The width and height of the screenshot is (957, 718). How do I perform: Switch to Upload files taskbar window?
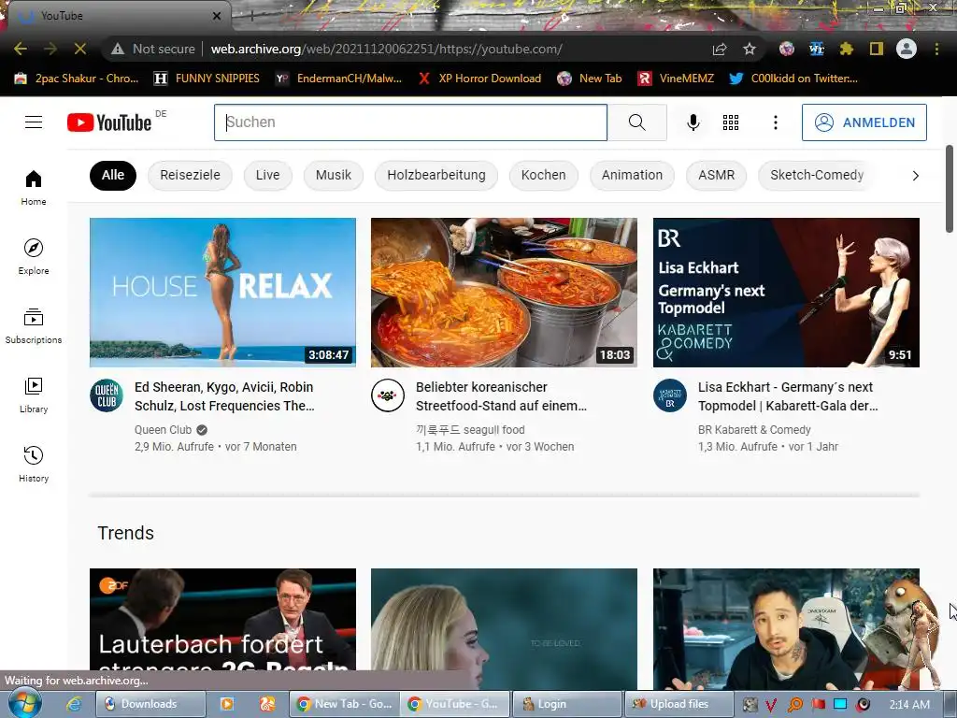[678, 704]
